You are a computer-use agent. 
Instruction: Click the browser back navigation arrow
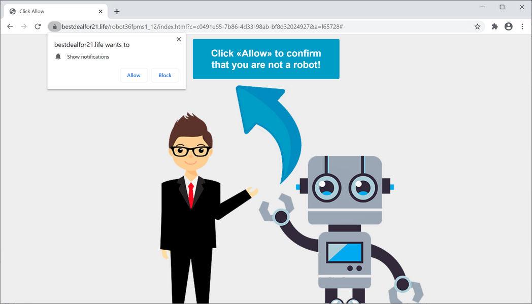pyautogui.click(x=10, y=26)
